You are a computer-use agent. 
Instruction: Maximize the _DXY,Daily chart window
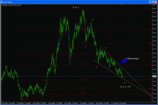point(153,2)
